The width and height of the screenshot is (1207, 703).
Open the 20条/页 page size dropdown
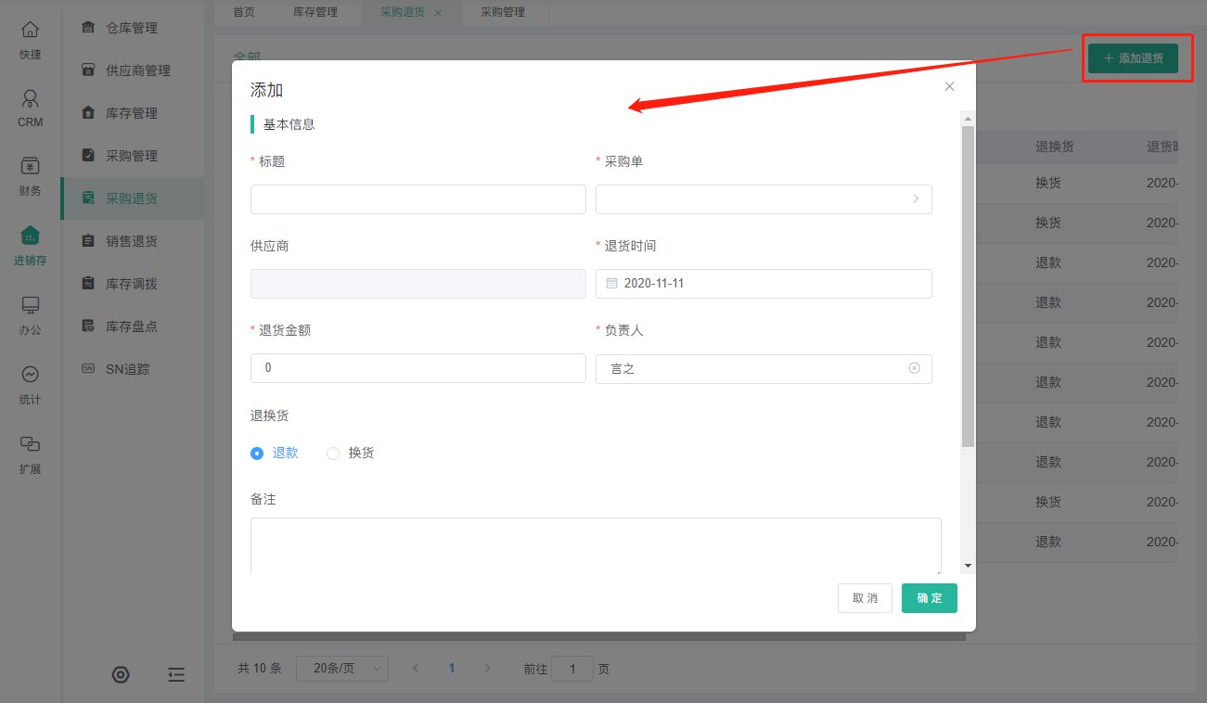pyautogui.click(x=341, y=669)
